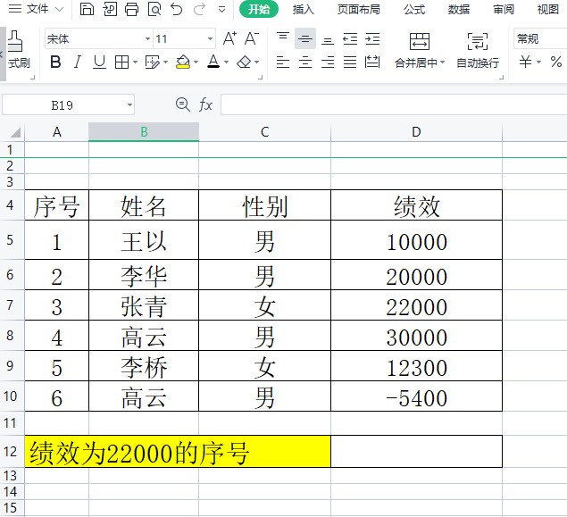This screenshot has width=567, height=517.
Task: Click inside the formula bar
Action: tap(394, 104)
